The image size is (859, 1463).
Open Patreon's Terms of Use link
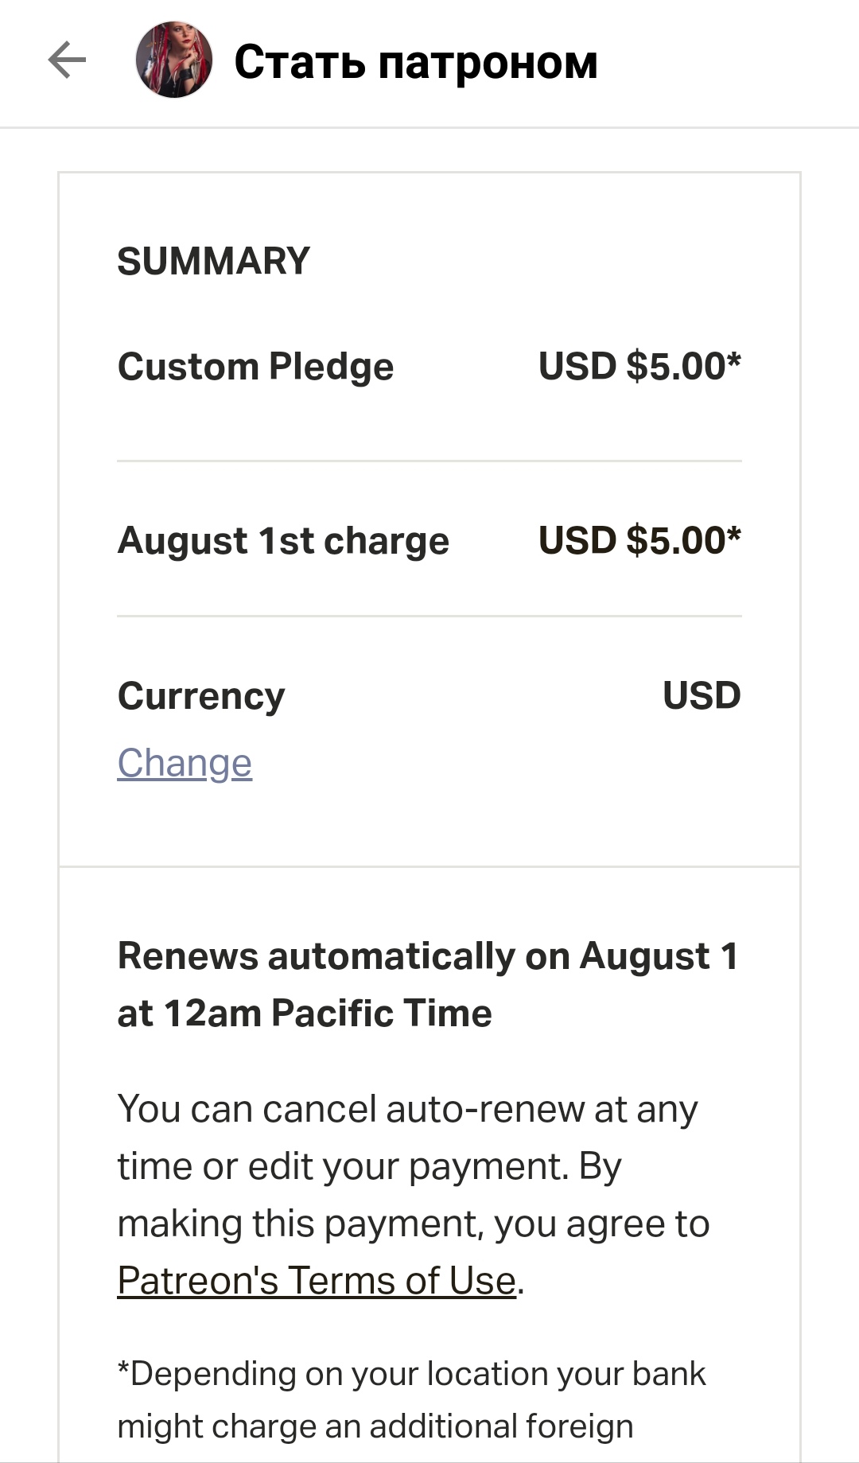[x=317, y=1281]
